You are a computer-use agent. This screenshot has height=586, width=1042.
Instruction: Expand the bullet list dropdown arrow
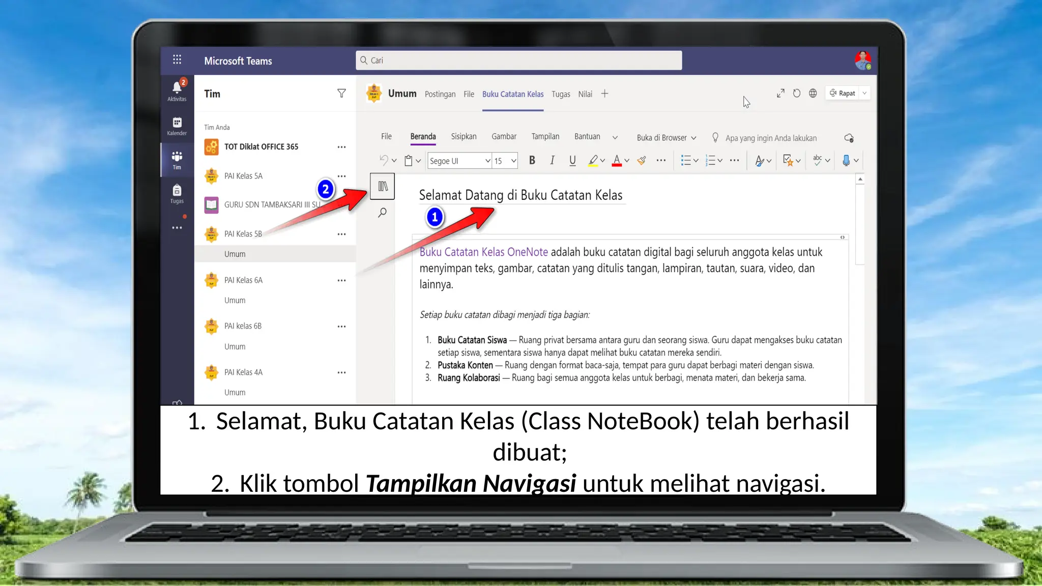coord(696,161)
